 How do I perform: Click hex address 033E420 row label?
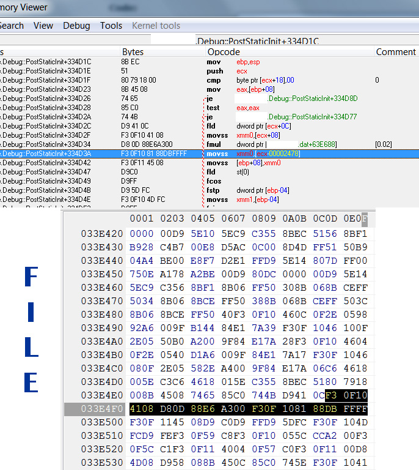tap(101, 234)
